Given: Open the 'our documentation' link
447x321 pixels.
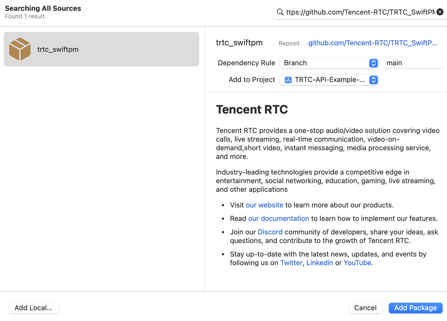Looking at the screenshot, I should (x=278, y=218).
